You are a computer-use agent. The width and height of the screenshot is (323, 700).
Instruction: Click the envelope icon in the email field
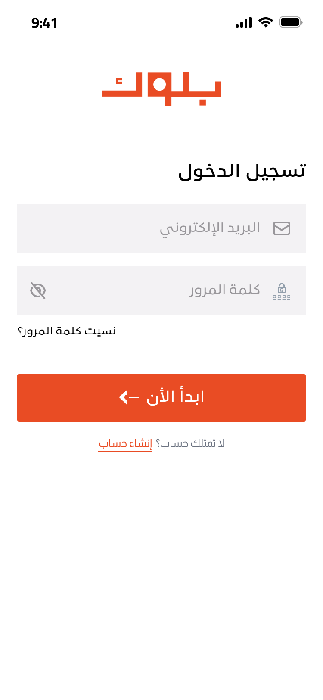click(282, 228)
